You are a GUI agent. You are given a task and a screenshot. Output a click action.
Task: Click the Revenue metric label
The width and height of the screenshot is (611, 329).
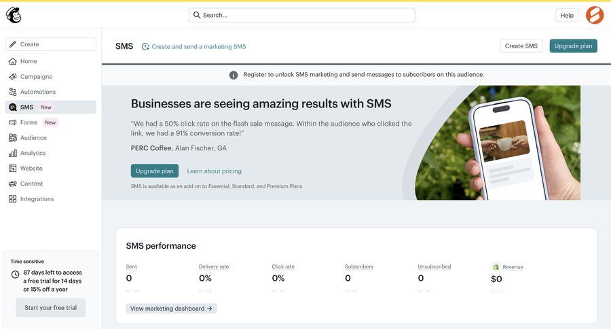[x=513, y=267]
